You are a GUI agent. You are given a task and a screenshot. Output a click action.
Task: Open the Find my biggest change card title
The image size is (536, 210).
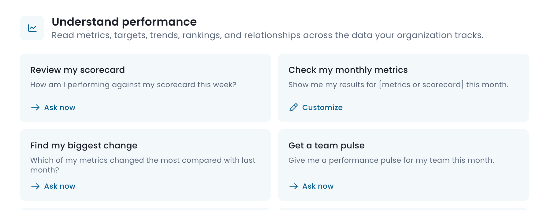point(84,146)
